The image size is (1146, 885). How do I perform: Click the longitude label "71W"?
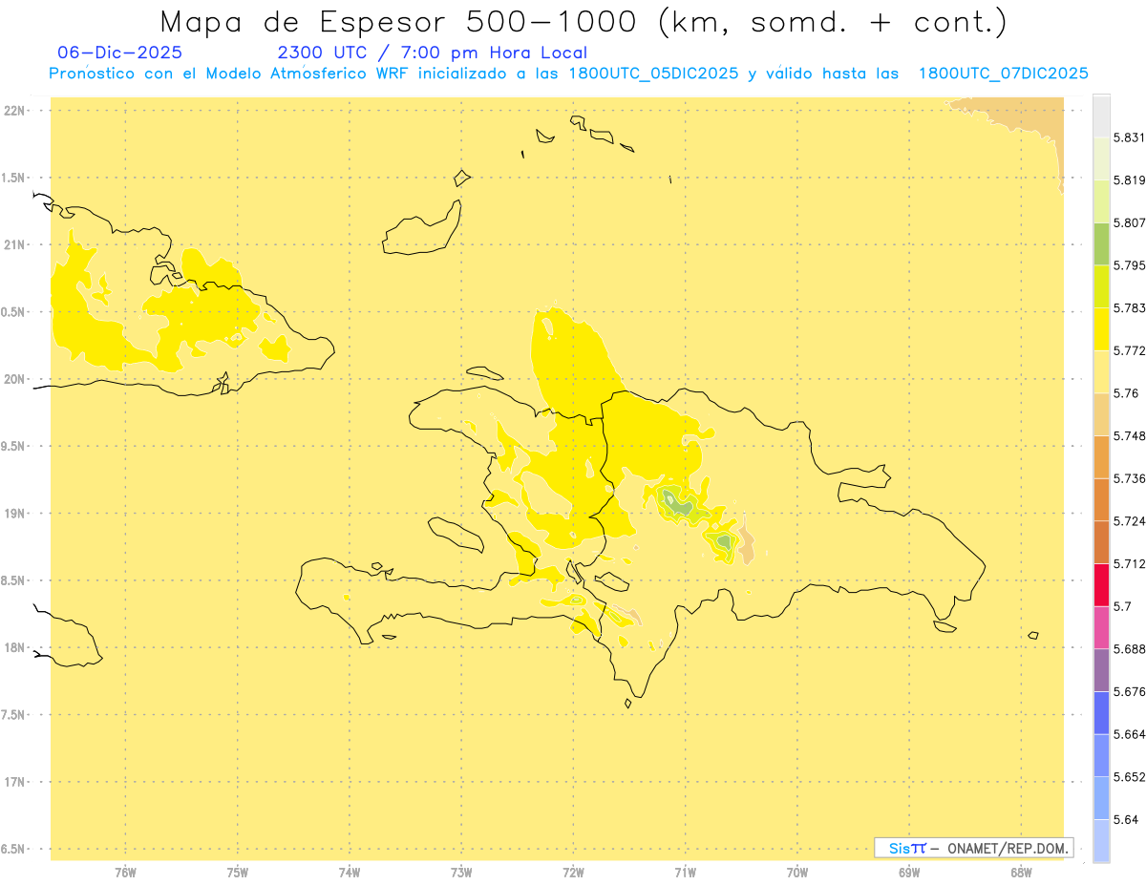[685, 873]
